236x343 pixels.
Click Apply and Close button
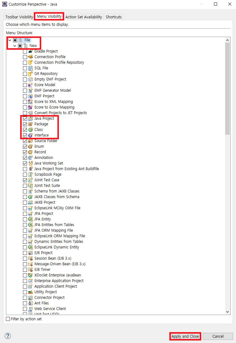point(185,336)
